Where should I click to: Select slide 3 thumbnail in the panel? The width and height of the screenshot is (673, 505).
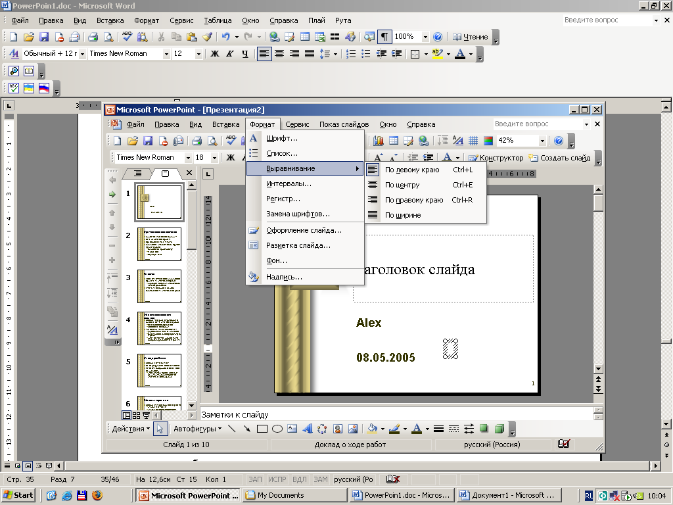click(x=159, y=286)
